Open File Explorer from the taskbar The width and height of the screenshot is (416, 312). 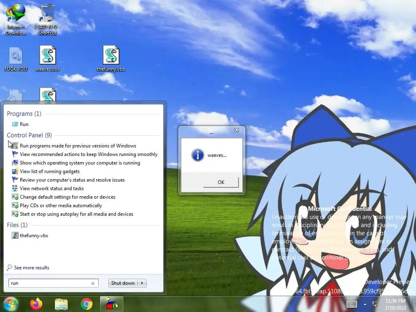[x=61, y=304]
